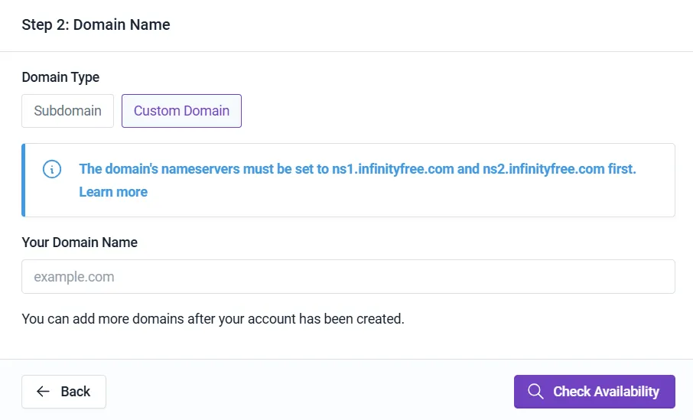Click the Domain Type label
693x420 pixels.
pyautogui.click(x=60, y=77)
